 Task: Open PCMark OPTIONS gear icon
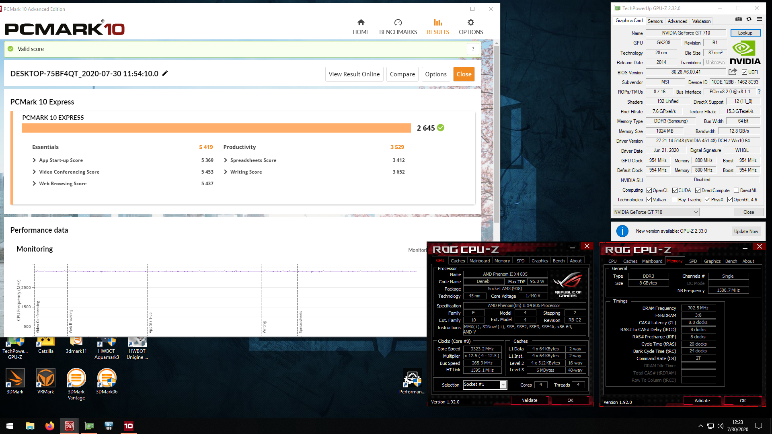coord(471,23)
